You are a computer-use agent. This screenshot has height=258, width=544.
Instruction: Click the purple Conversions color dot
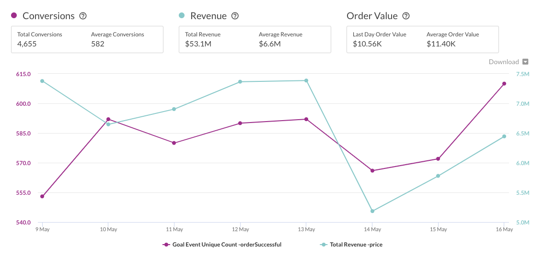[x=14, y=16]
